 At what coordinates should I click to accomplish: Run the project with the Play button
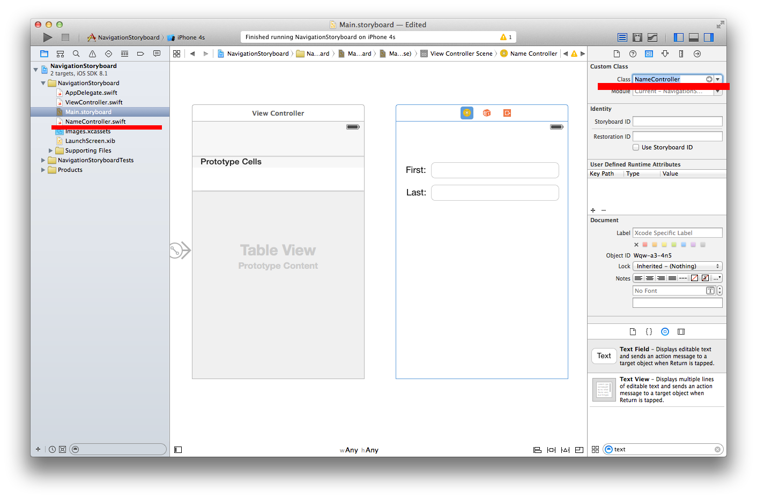click(x=48, y=37)
